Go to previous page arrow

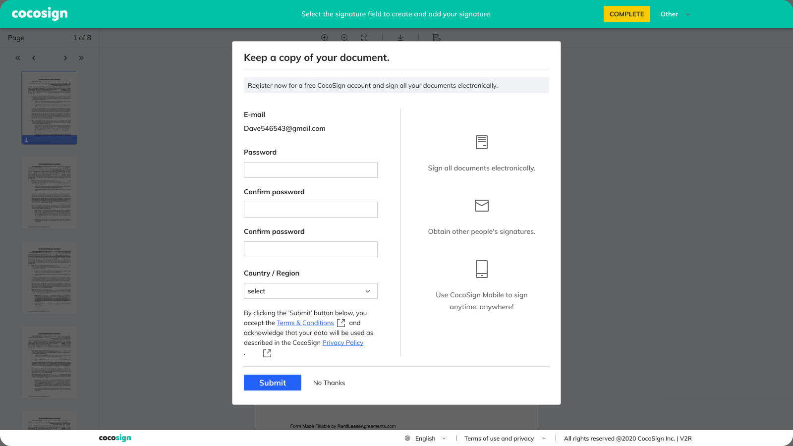coord(34,58)
